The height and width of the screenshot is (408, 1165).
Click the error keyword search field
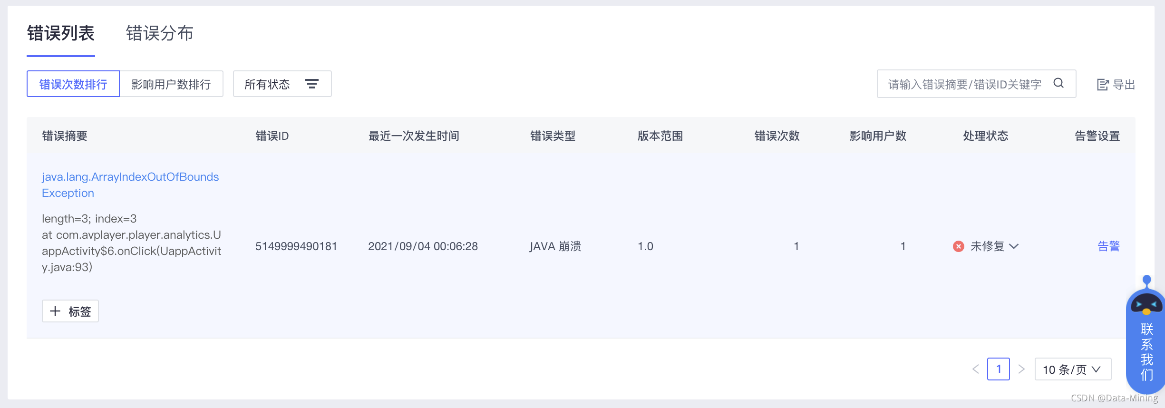point(964,84)
